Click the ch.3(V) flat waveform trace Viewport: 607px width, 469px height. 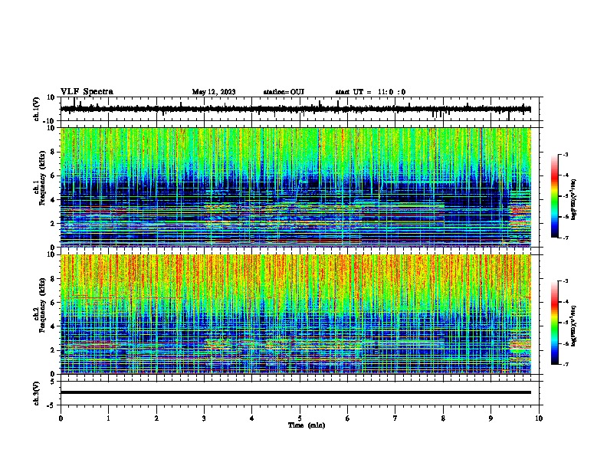click(296, 392)
